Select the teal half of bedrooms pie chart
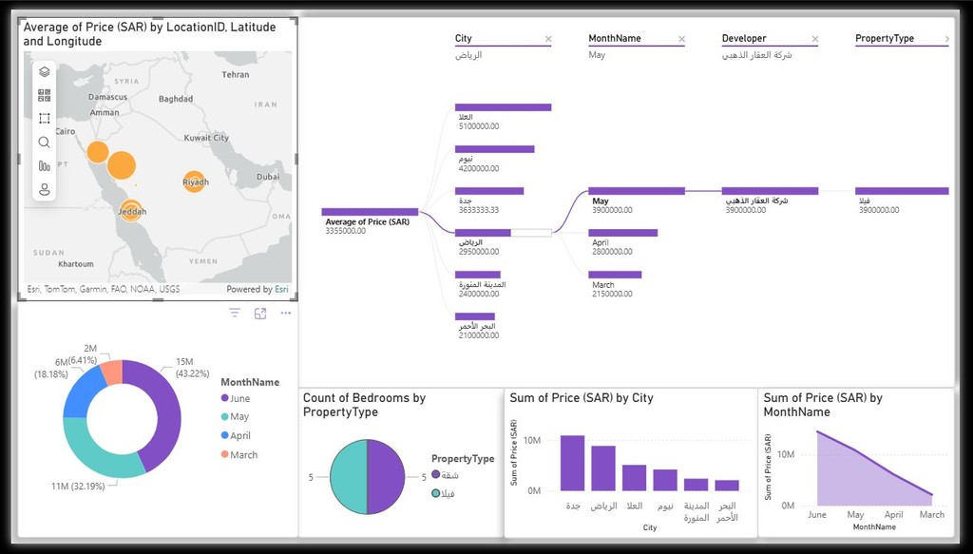 pyautogui.click(x=348, y=476)
